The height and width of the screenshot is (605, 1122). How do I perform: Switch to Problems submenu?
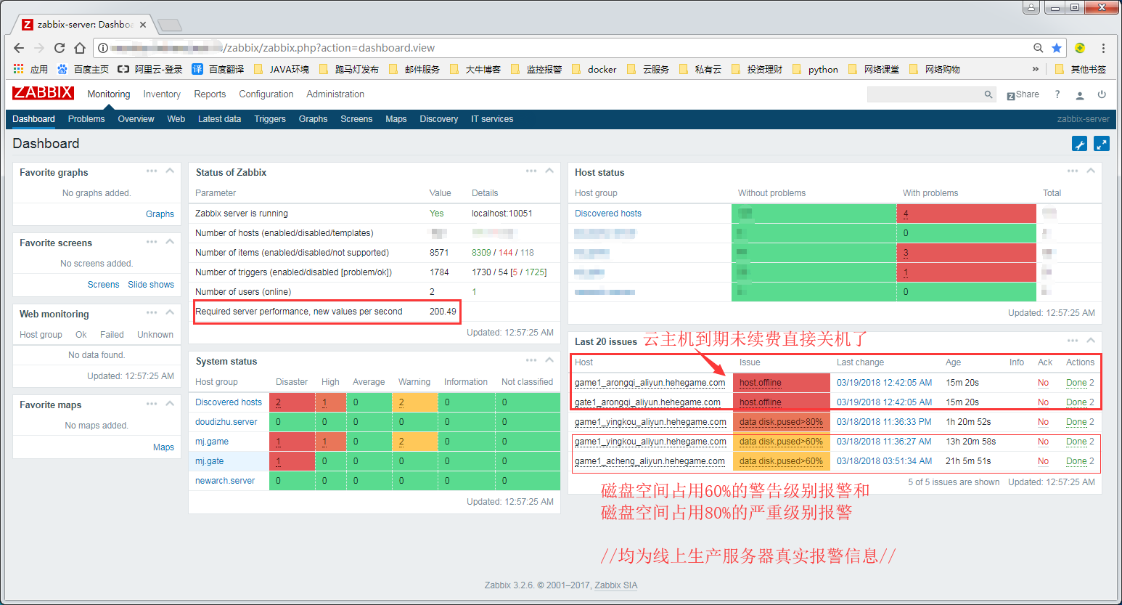86,119
